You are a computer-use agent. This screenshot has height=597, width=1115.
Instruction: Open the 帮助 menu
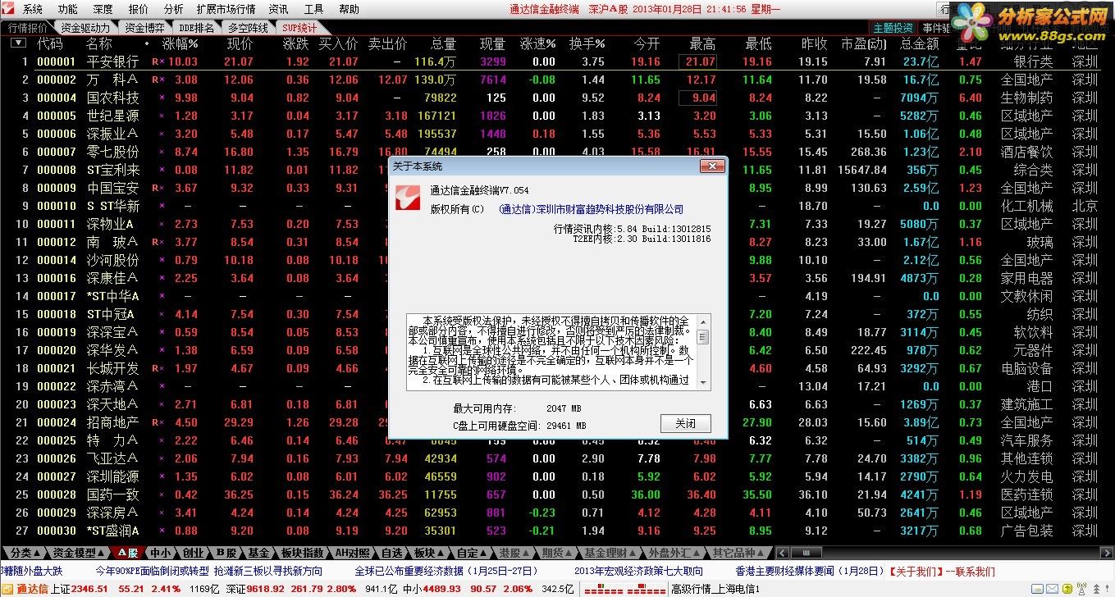pyautogui.click(x=349, y=9)
